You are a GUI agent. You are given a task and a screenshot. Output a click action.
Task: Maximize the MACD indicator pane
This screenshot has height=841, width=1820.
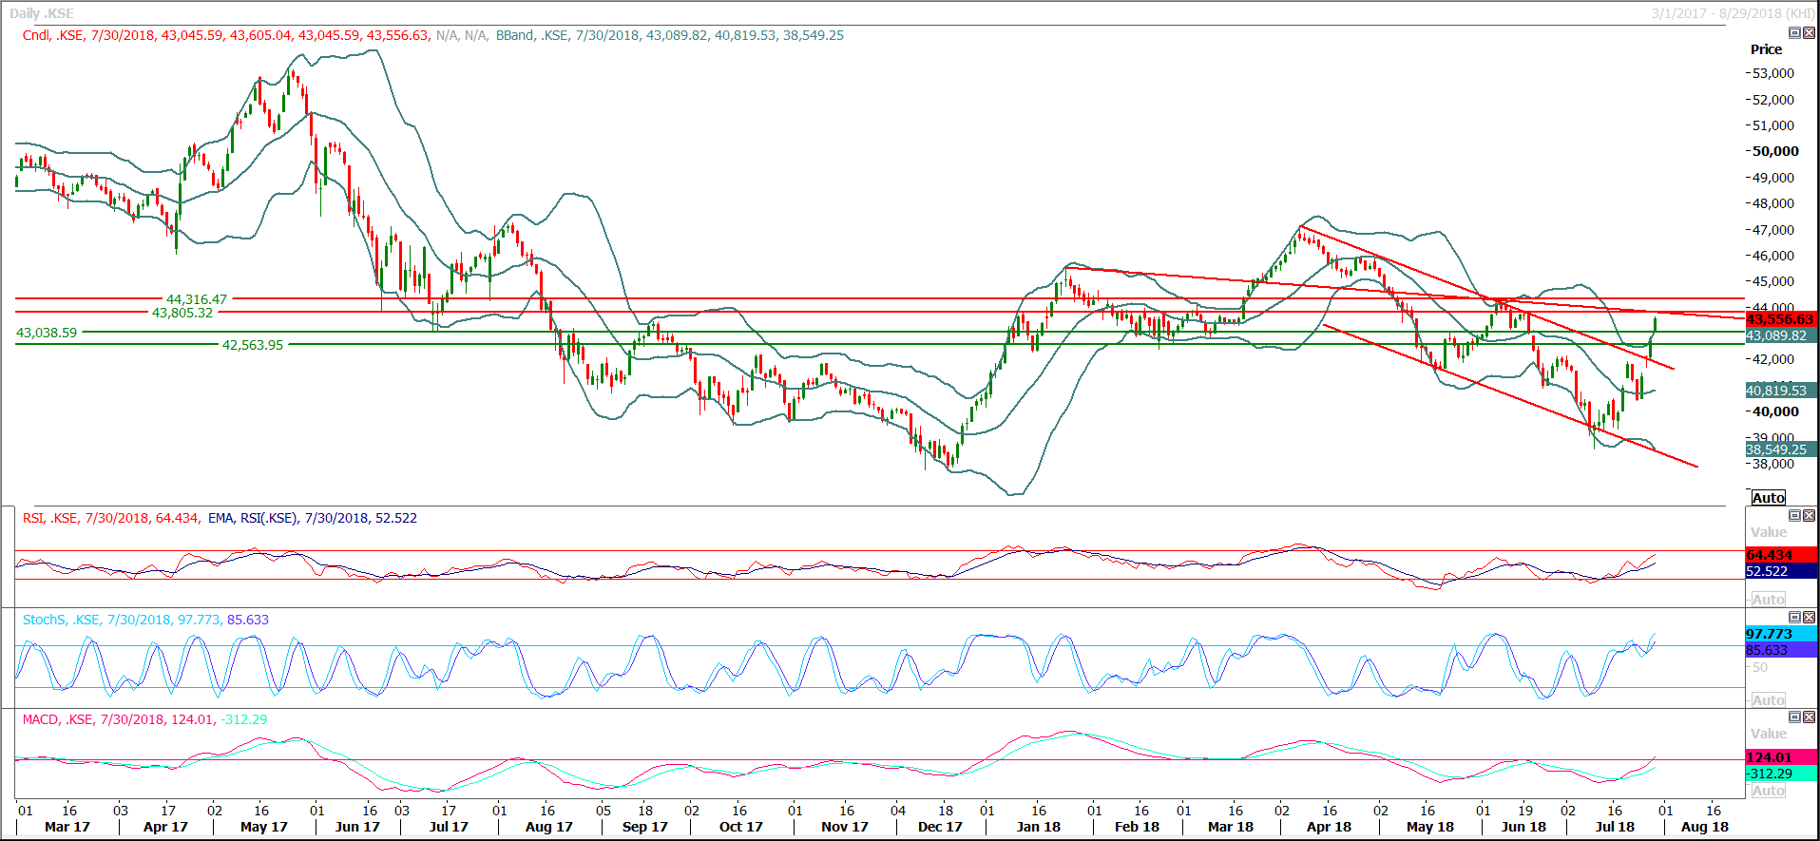[1794, 717]
